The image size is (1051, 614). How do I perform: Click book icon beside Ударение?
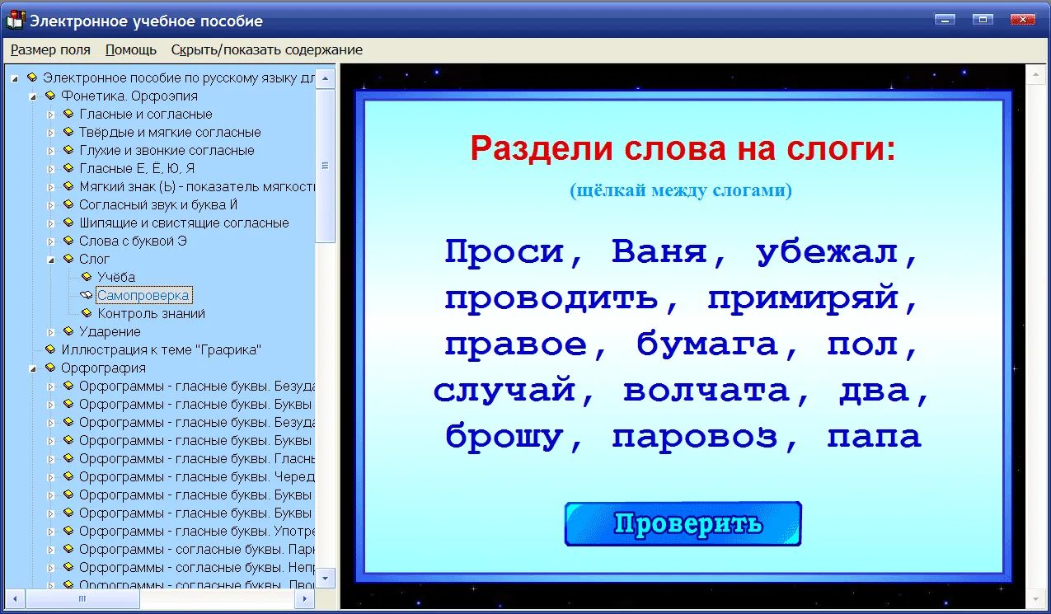pyautogui.click(x=68, y=331)
